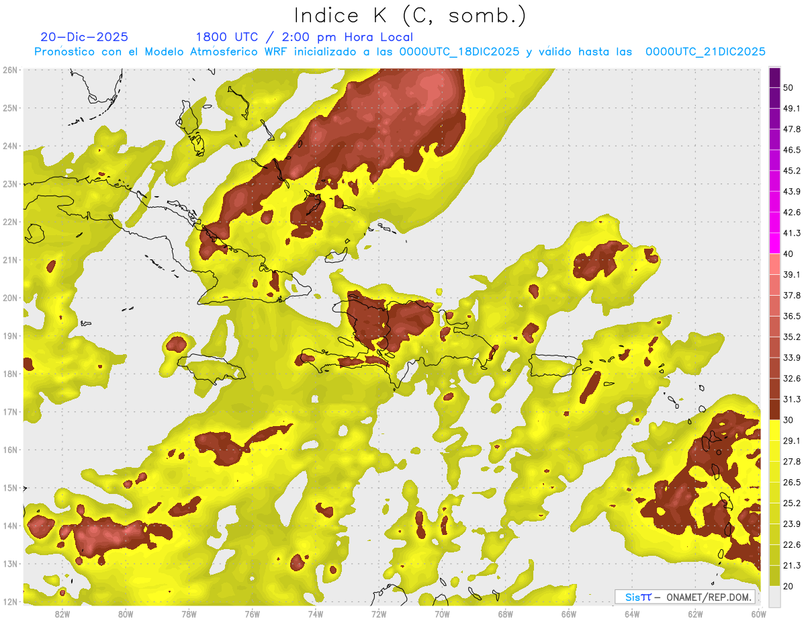
Task: Click the colorbar label "47.8"
Action: coord(792,129)
